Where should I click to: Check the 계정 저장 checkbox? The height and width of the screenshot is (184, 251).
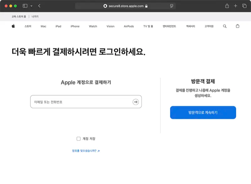[77, 138]
